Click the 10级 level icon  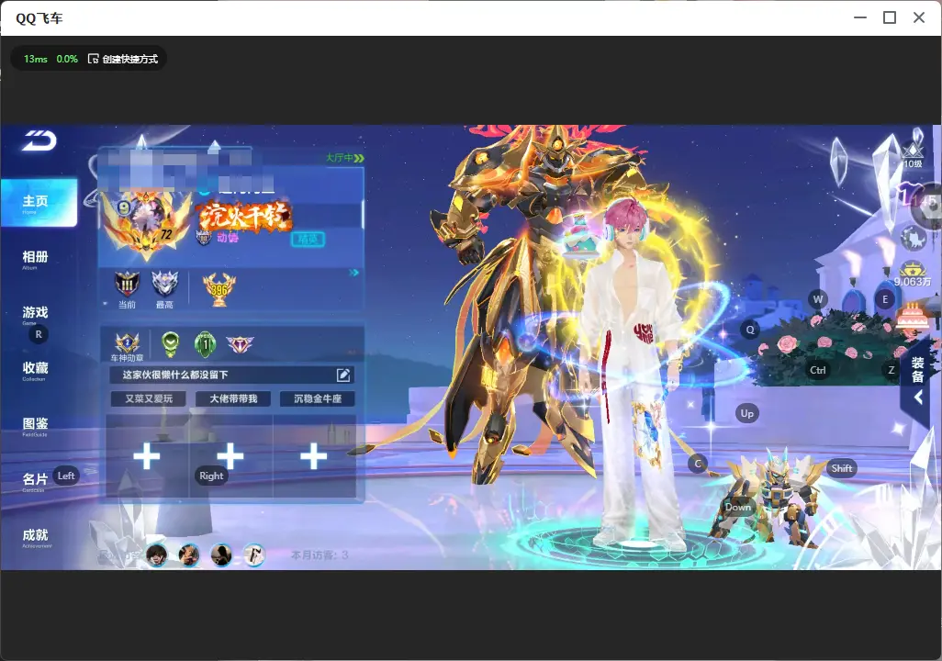point(914,156)
